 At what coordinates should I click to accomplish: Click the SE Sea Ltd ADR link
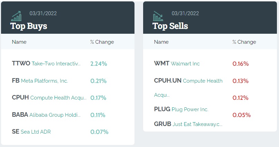31,132
